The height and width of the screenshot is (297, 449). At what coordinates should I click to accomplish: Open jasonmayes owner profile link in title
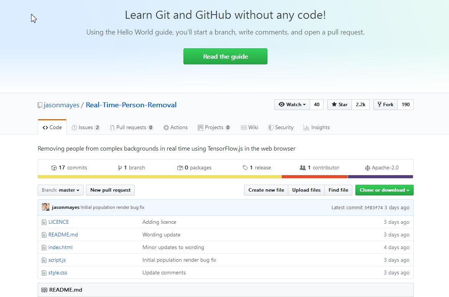[x=61, y=105]
